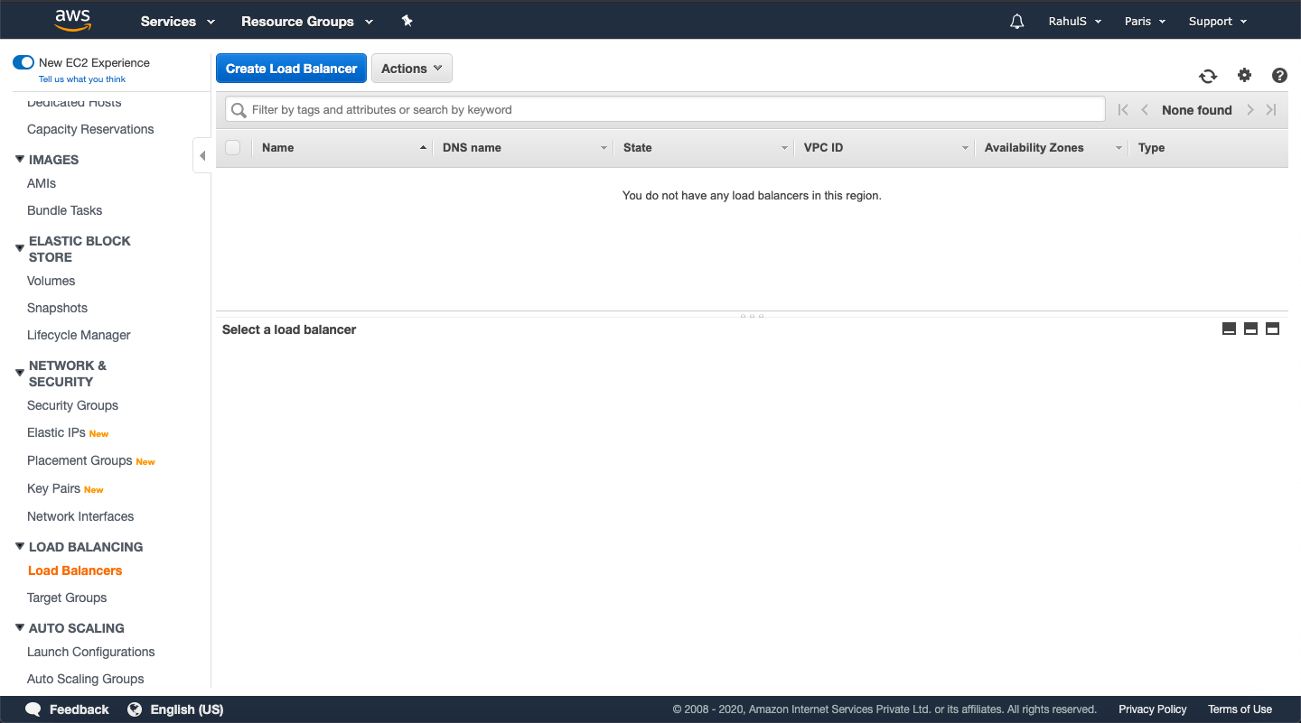Click the pin favorites star in navigation bar
Viewport: 1301px width, 723px height.
coord(407,20)
